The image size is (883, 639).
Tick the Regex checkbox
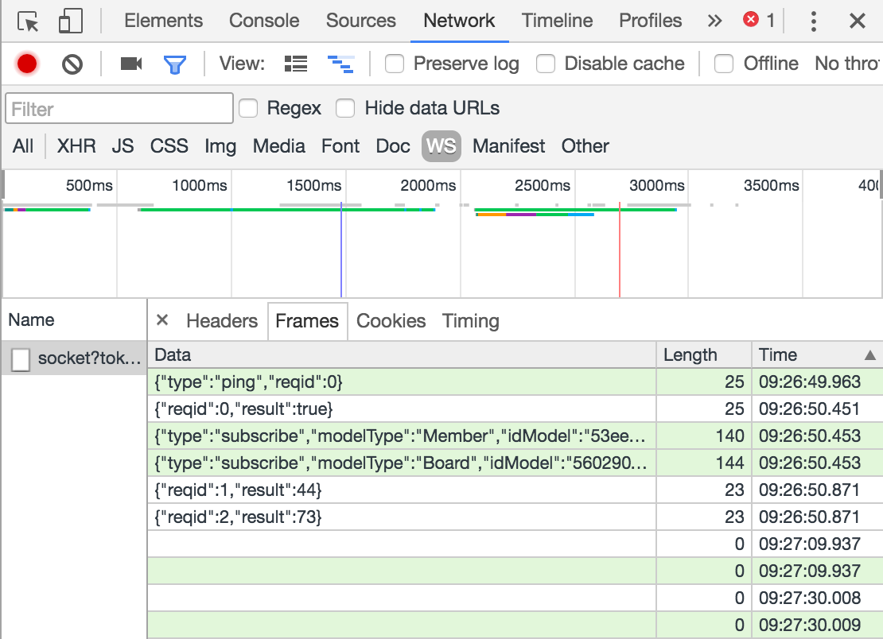249,108
